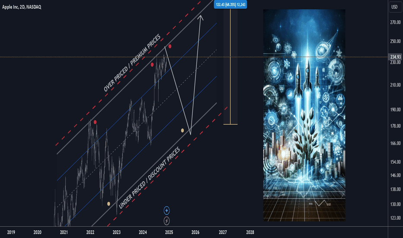Click the 190.00 price axis label
The image size is (403, 238).
(395, 109)
